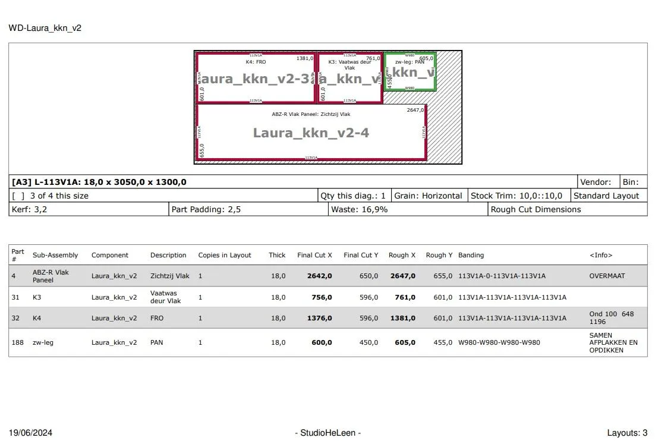Click the 2647,0 dimension label in the diagram
655x447 pixels.
coord(415,110)
